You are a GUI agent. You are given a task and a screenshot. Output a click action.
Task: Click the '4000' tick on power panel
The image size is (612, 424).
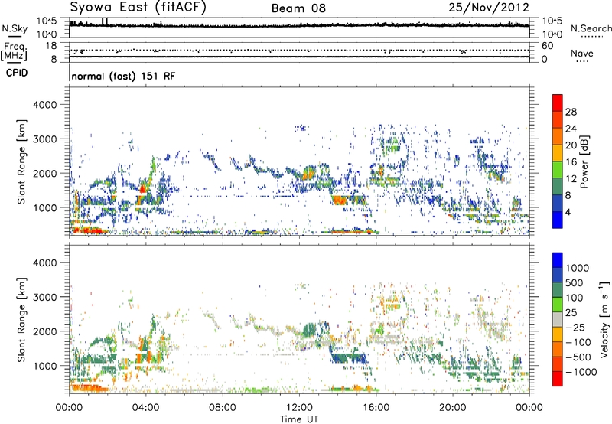tap(44, 105)
